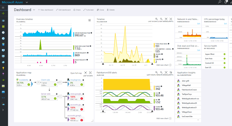Click the Fullscreen button

88,10
